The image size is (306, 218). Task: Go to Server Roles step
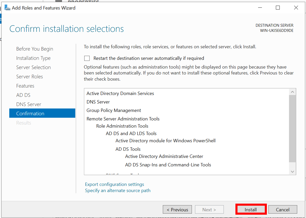29,77
